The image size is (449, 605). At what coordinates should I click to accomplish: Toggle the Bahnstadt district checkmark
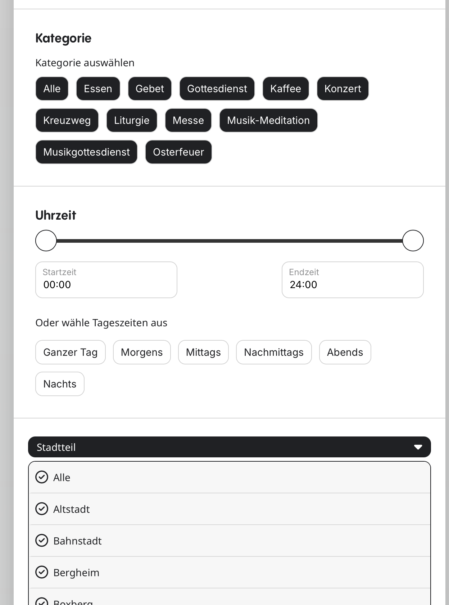coord(42,541)
